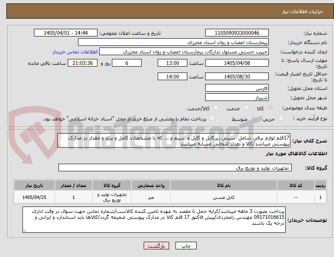Click the متر unit cell
This screenshot has width=334, height=257.
coord(151,197)
